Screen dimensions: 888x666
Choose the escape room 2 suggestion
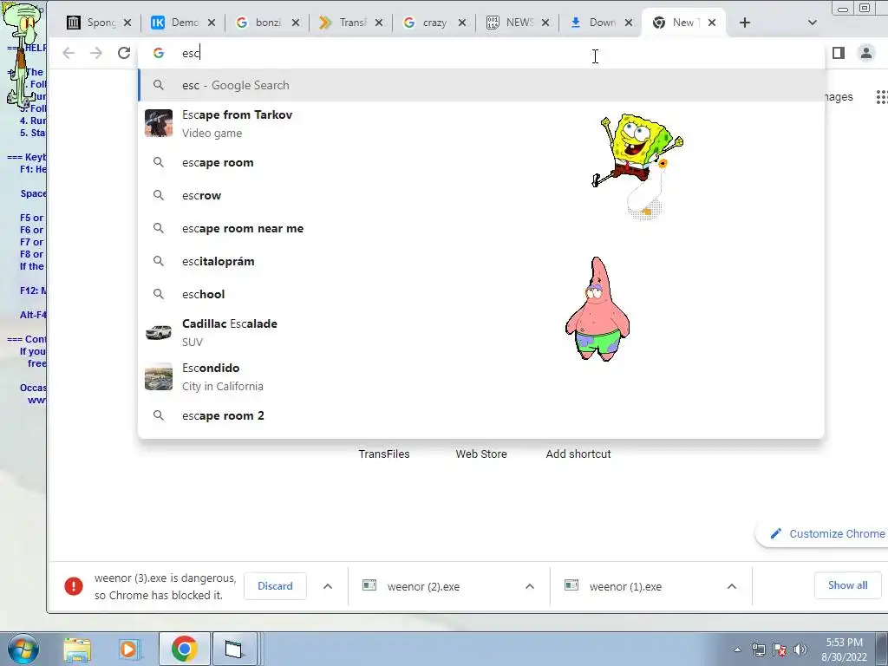[481, 415]
